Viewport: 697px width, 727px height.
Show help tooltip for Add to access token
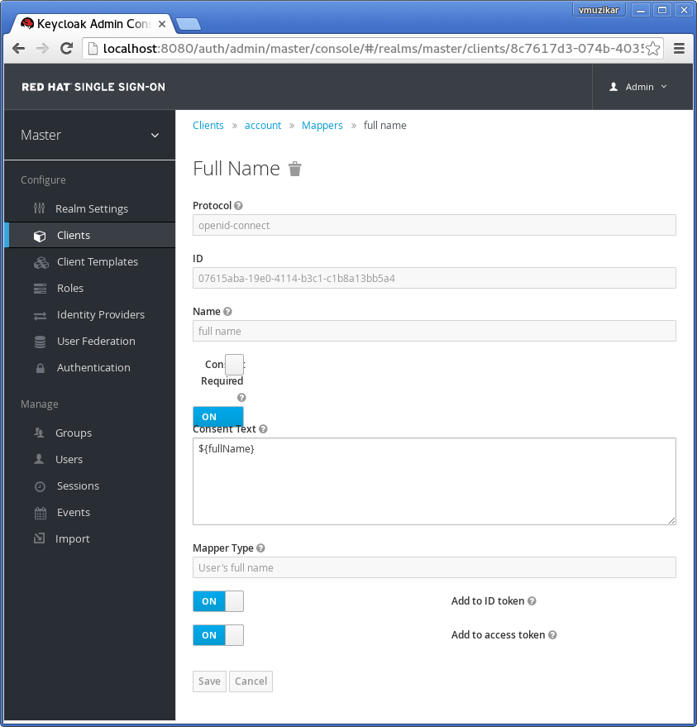click(x=552, y=634)
